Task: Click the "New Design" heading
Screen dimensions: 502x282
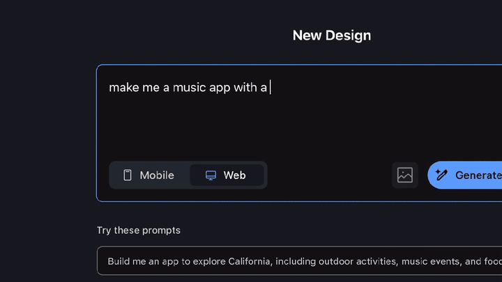Action: pos(331,36)
